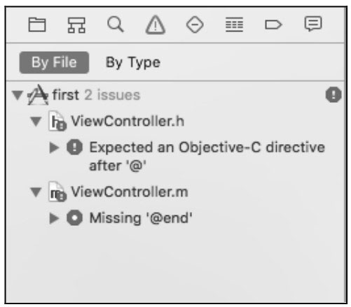Show the Symbol navigator hierarchy icon
This screenshot has width=351, height=307.
point(76,24)
